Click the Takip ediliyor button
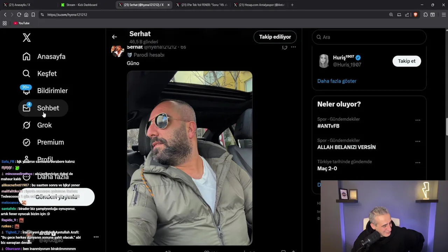Viewport: 448px width, 252px height. [x=275, y=37]
